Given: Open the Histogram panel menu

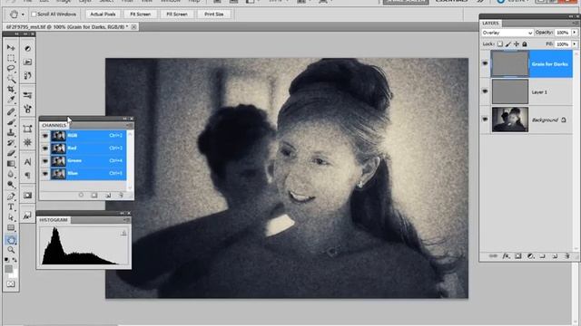Looking at the screenshot, I should 127,220.
